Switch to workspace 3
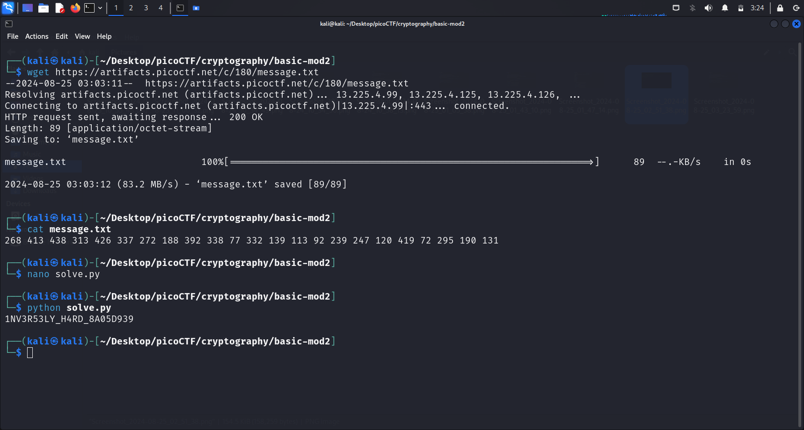 coord(146,8)
